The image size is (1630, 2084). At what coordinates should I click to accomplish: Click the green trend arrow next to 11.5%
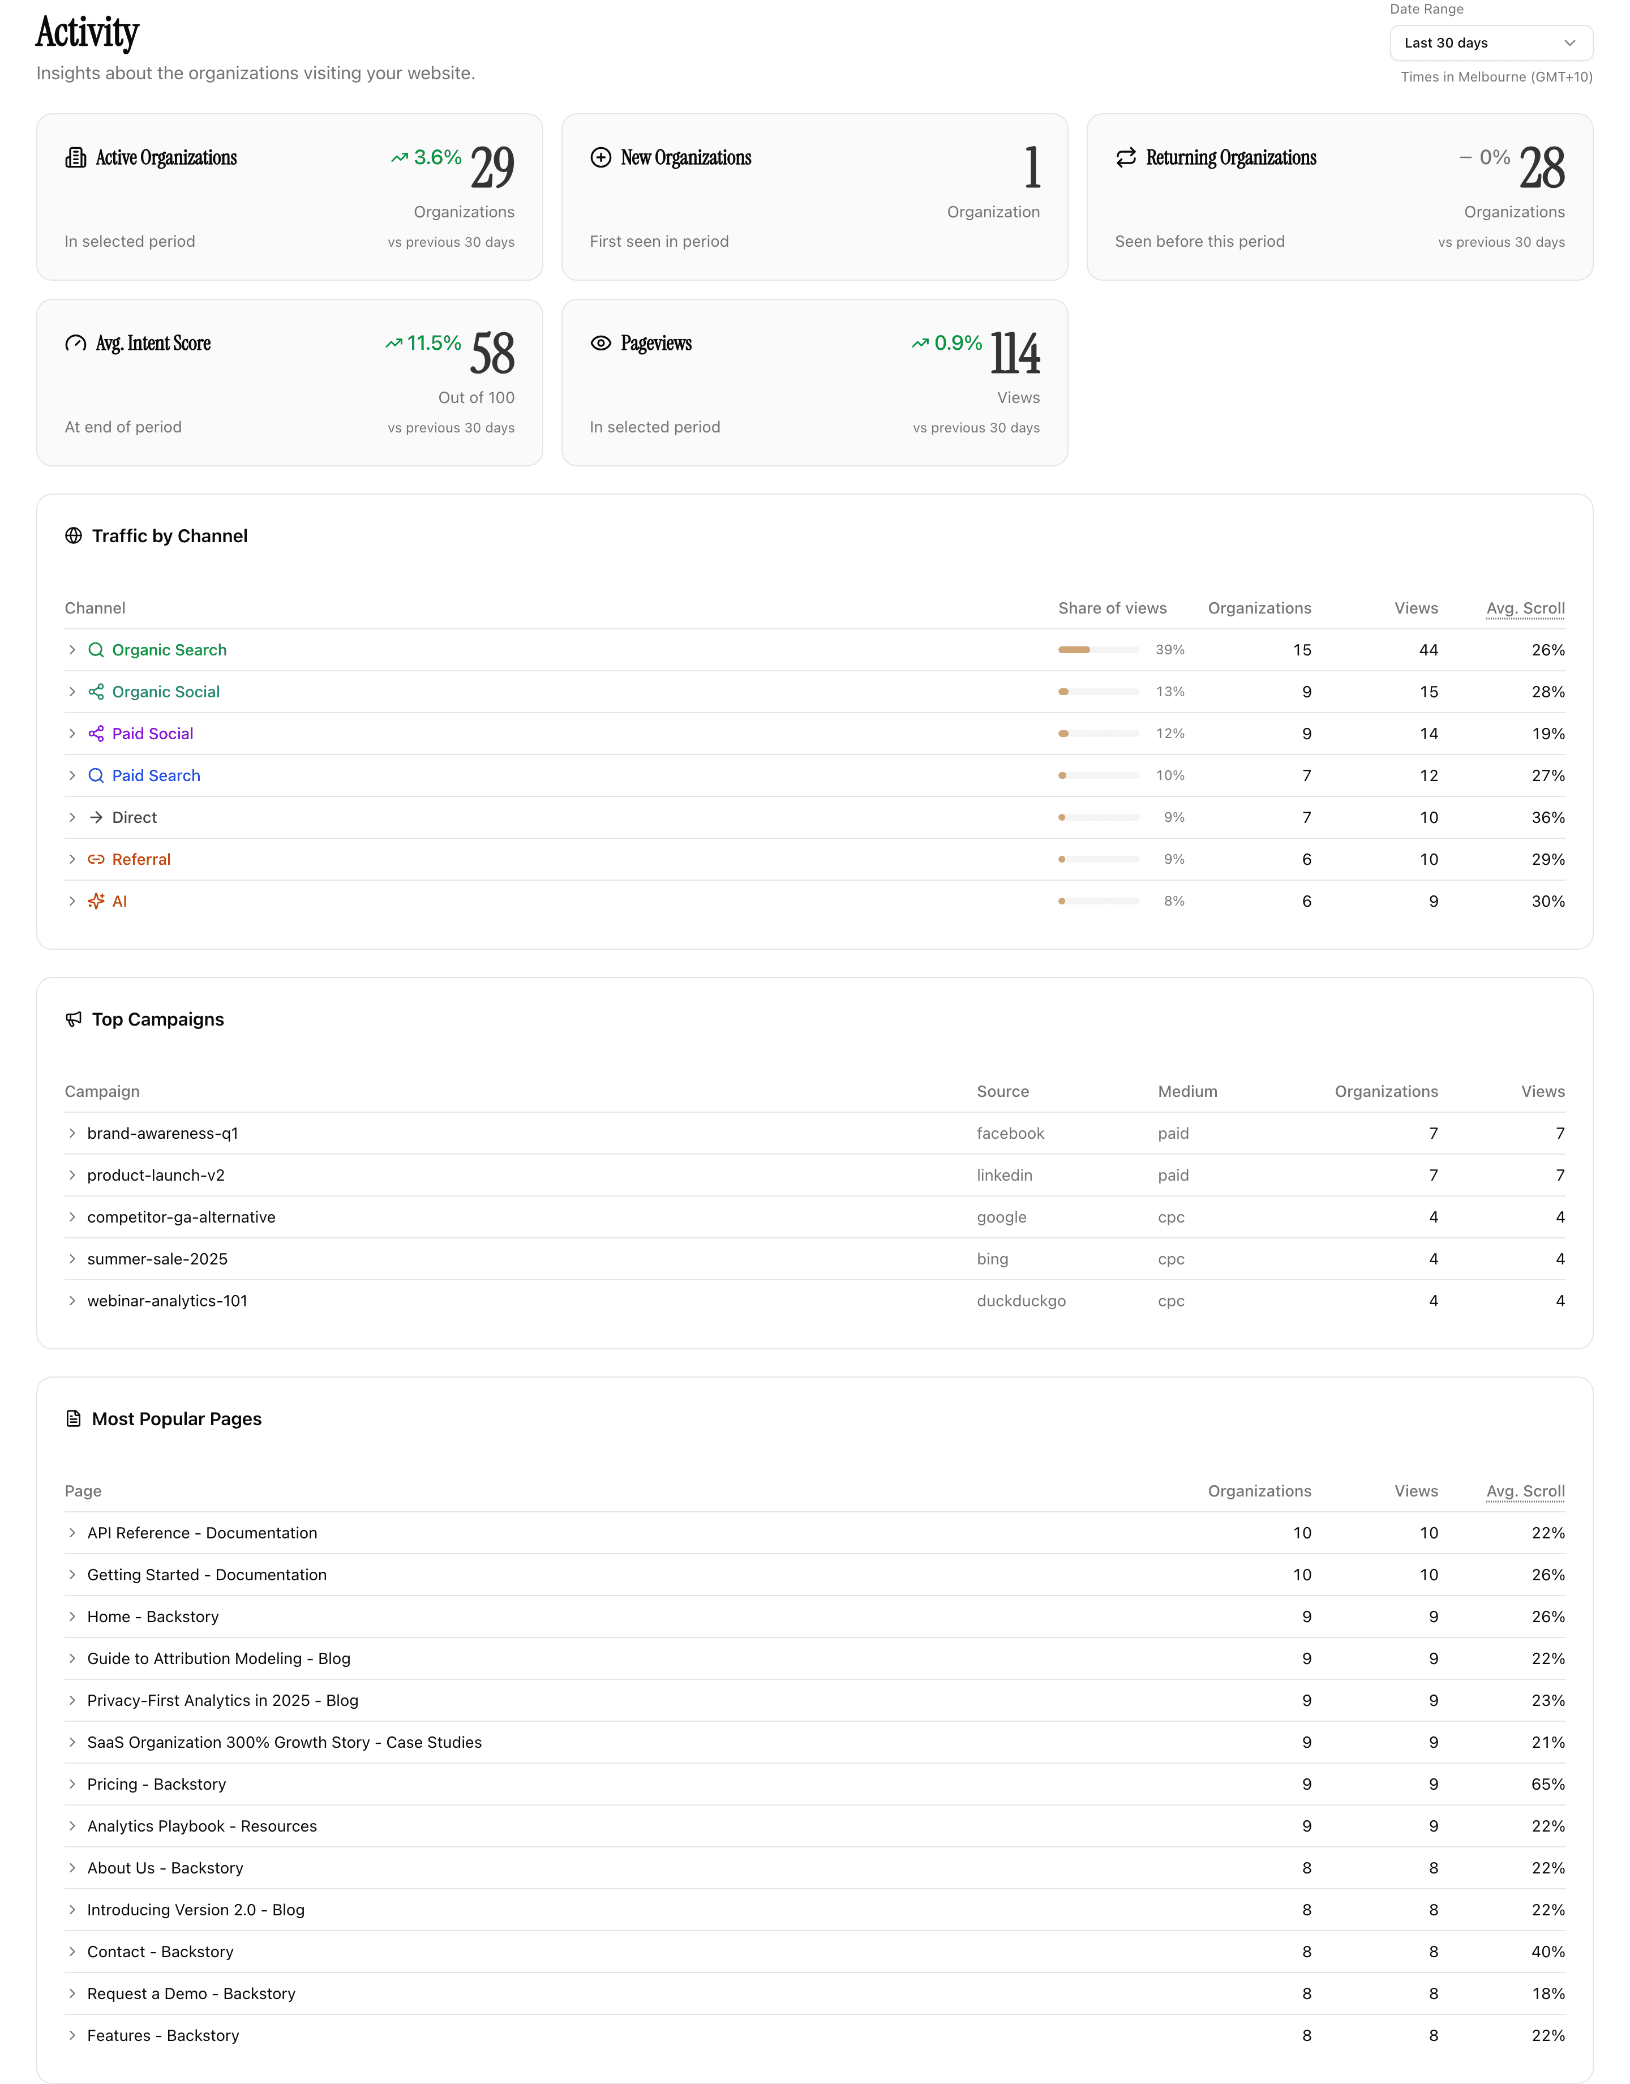coord(394,344)
